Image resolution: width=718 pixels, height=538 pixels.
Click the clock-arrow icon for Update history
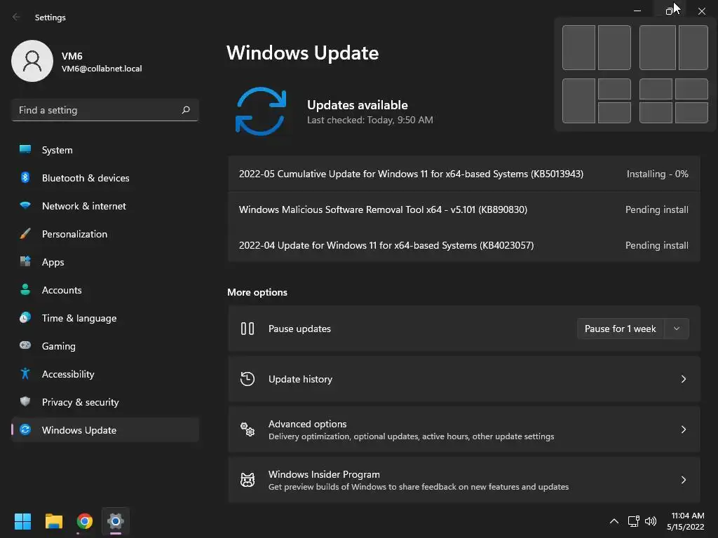coord(248,379)
